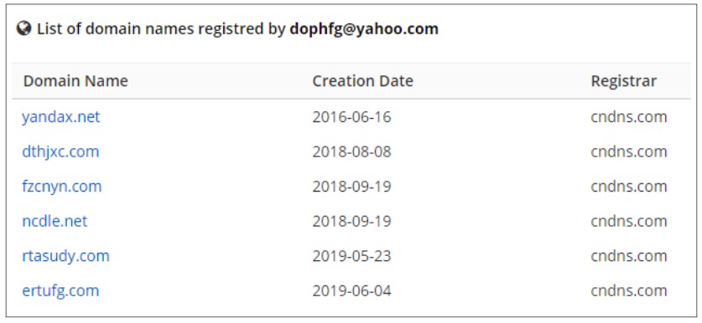This screenshot has width=702, height=323.
Task: Click the cndns.com registrar for rtasudy.com
Action: [629, 256]
